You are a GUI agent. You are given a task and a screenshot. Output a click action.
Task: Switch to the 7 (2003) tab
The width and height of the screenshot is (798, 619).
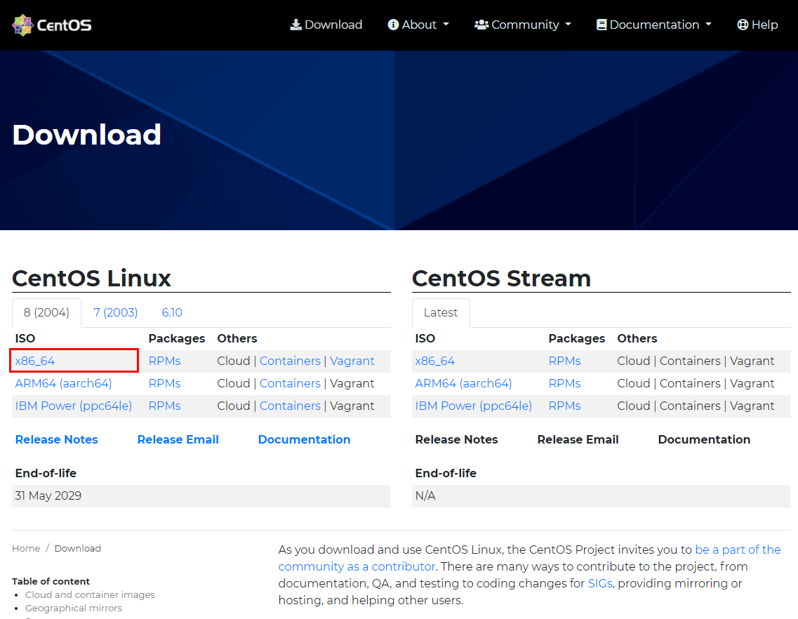pyautogui.click(x=116, y=312)
